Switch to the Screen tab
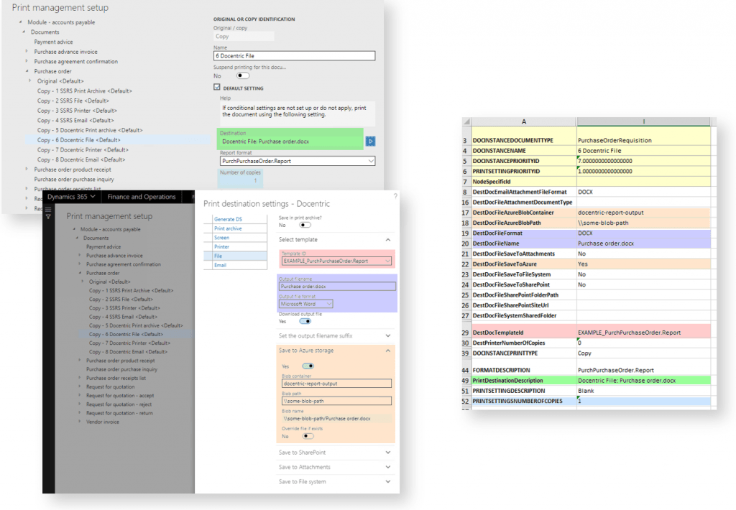 [221, 238]
